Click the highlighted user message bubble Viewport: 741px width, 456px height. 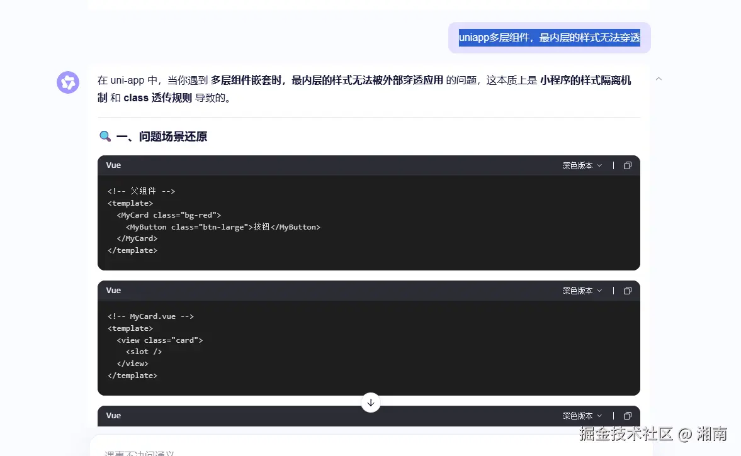coord(549,38)
